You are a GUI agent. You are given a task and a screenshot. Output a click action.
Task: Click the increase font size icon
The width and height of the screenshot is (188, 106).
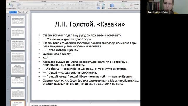[x=55, y=4]
